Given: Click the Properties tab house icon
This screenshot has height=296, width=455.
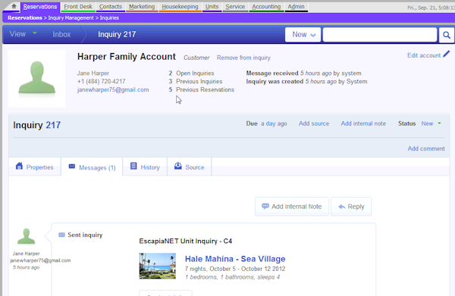Looking at the screenshot, I should click(19, 166).
